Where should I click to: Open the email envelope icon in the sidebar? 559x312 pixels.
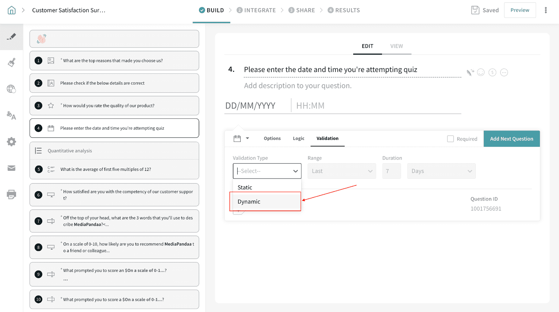point(12,168)
